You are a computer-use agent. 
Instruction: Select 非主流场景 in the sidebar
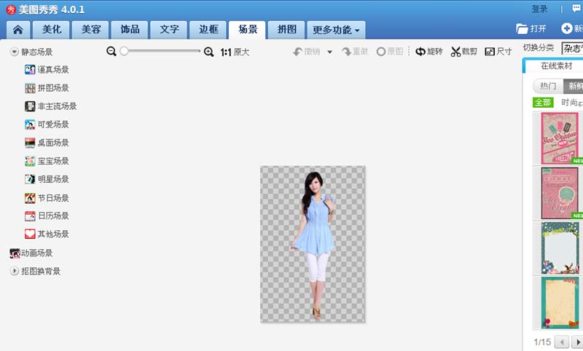pos(50,106)
